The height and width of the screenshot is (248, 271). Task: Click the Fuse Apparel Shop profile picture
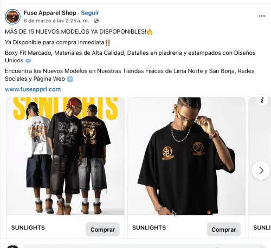(12, 17)
